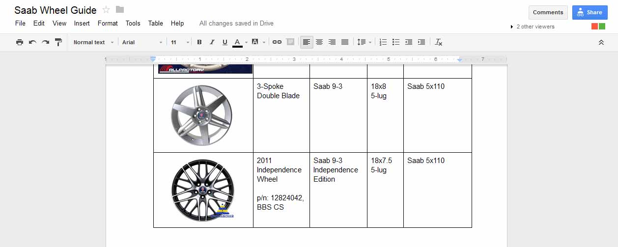Apply bulleted list

[396, 42]
